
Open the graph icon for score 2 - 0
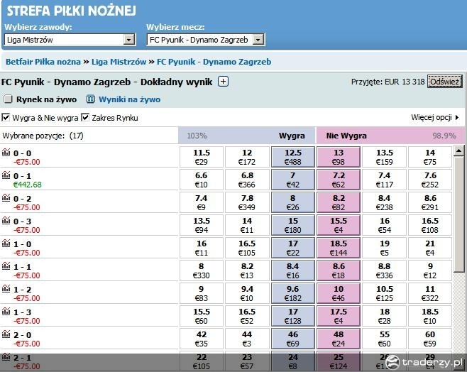[x=6, y=334]
